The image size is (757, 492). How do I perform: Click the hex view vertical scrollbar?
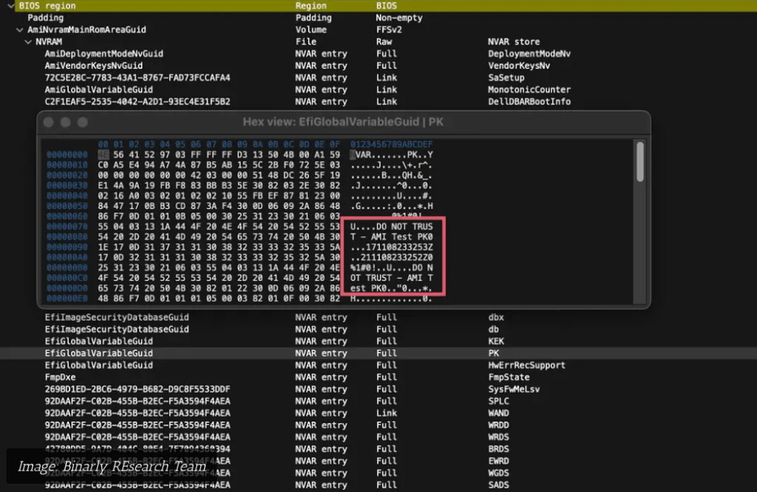coord(640,163)
